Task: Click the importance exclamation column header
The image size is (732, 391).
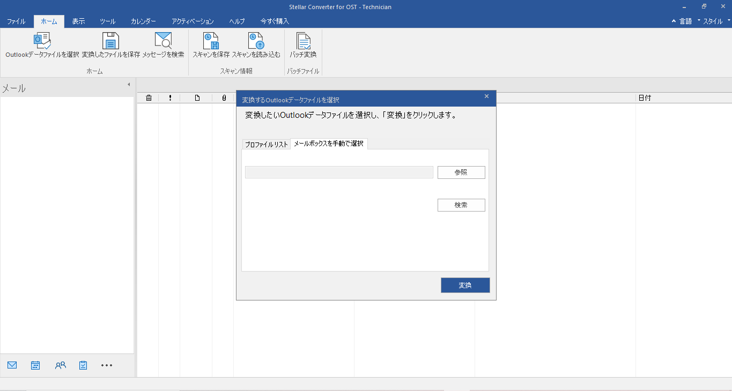Action: 170,98
